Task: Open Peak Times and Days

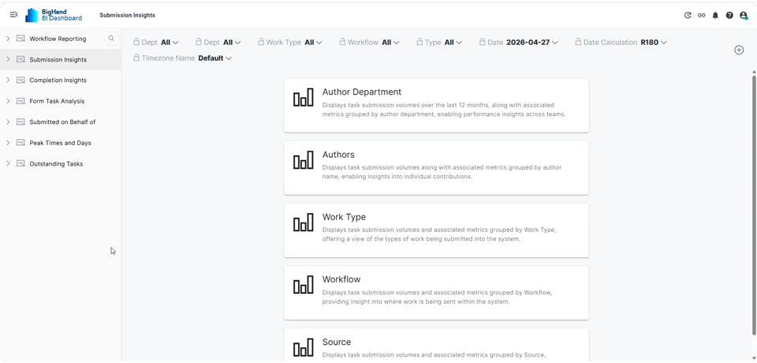Action: tap(61, 143)
